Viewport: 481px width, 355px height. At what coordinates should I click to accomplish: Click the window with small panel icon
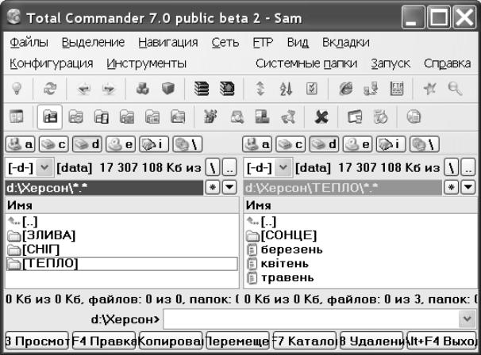355,117
